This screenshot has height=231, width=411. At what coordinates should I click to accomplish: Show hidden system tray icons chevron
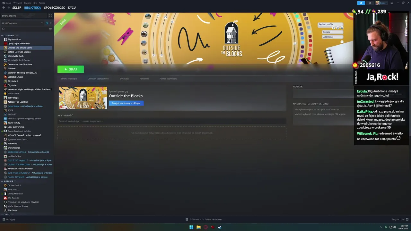tap(381, 227)
